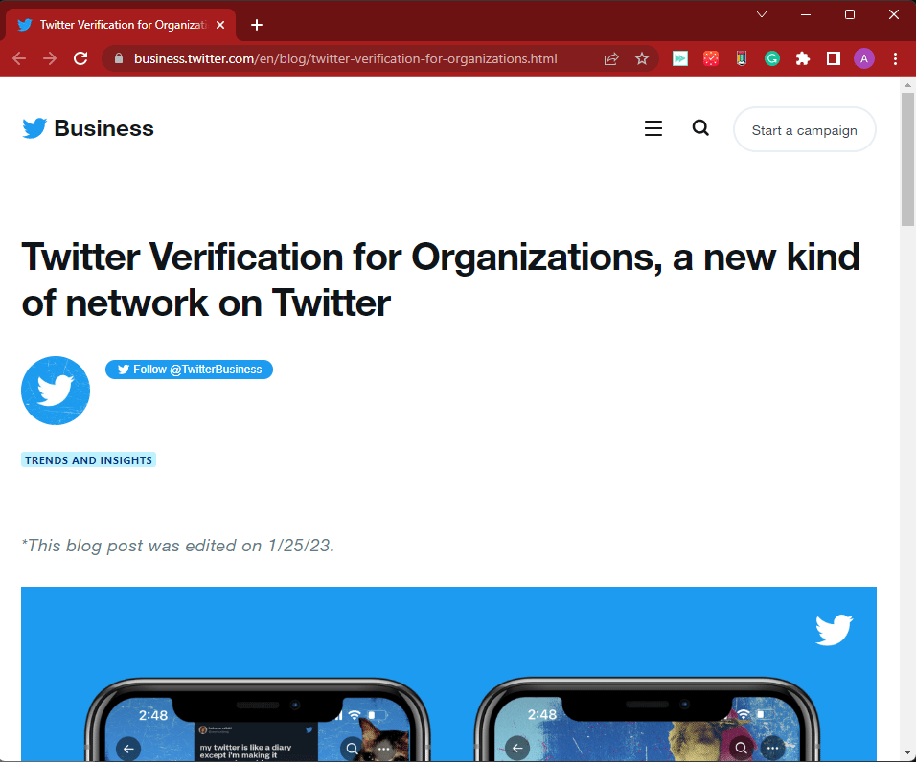This screenshot has width=916, height=762.
Task: Open the tab search chevron
Action: click(x=762, y=14)
